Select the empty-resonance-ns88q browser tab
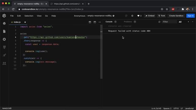 [x=30, y=4]
